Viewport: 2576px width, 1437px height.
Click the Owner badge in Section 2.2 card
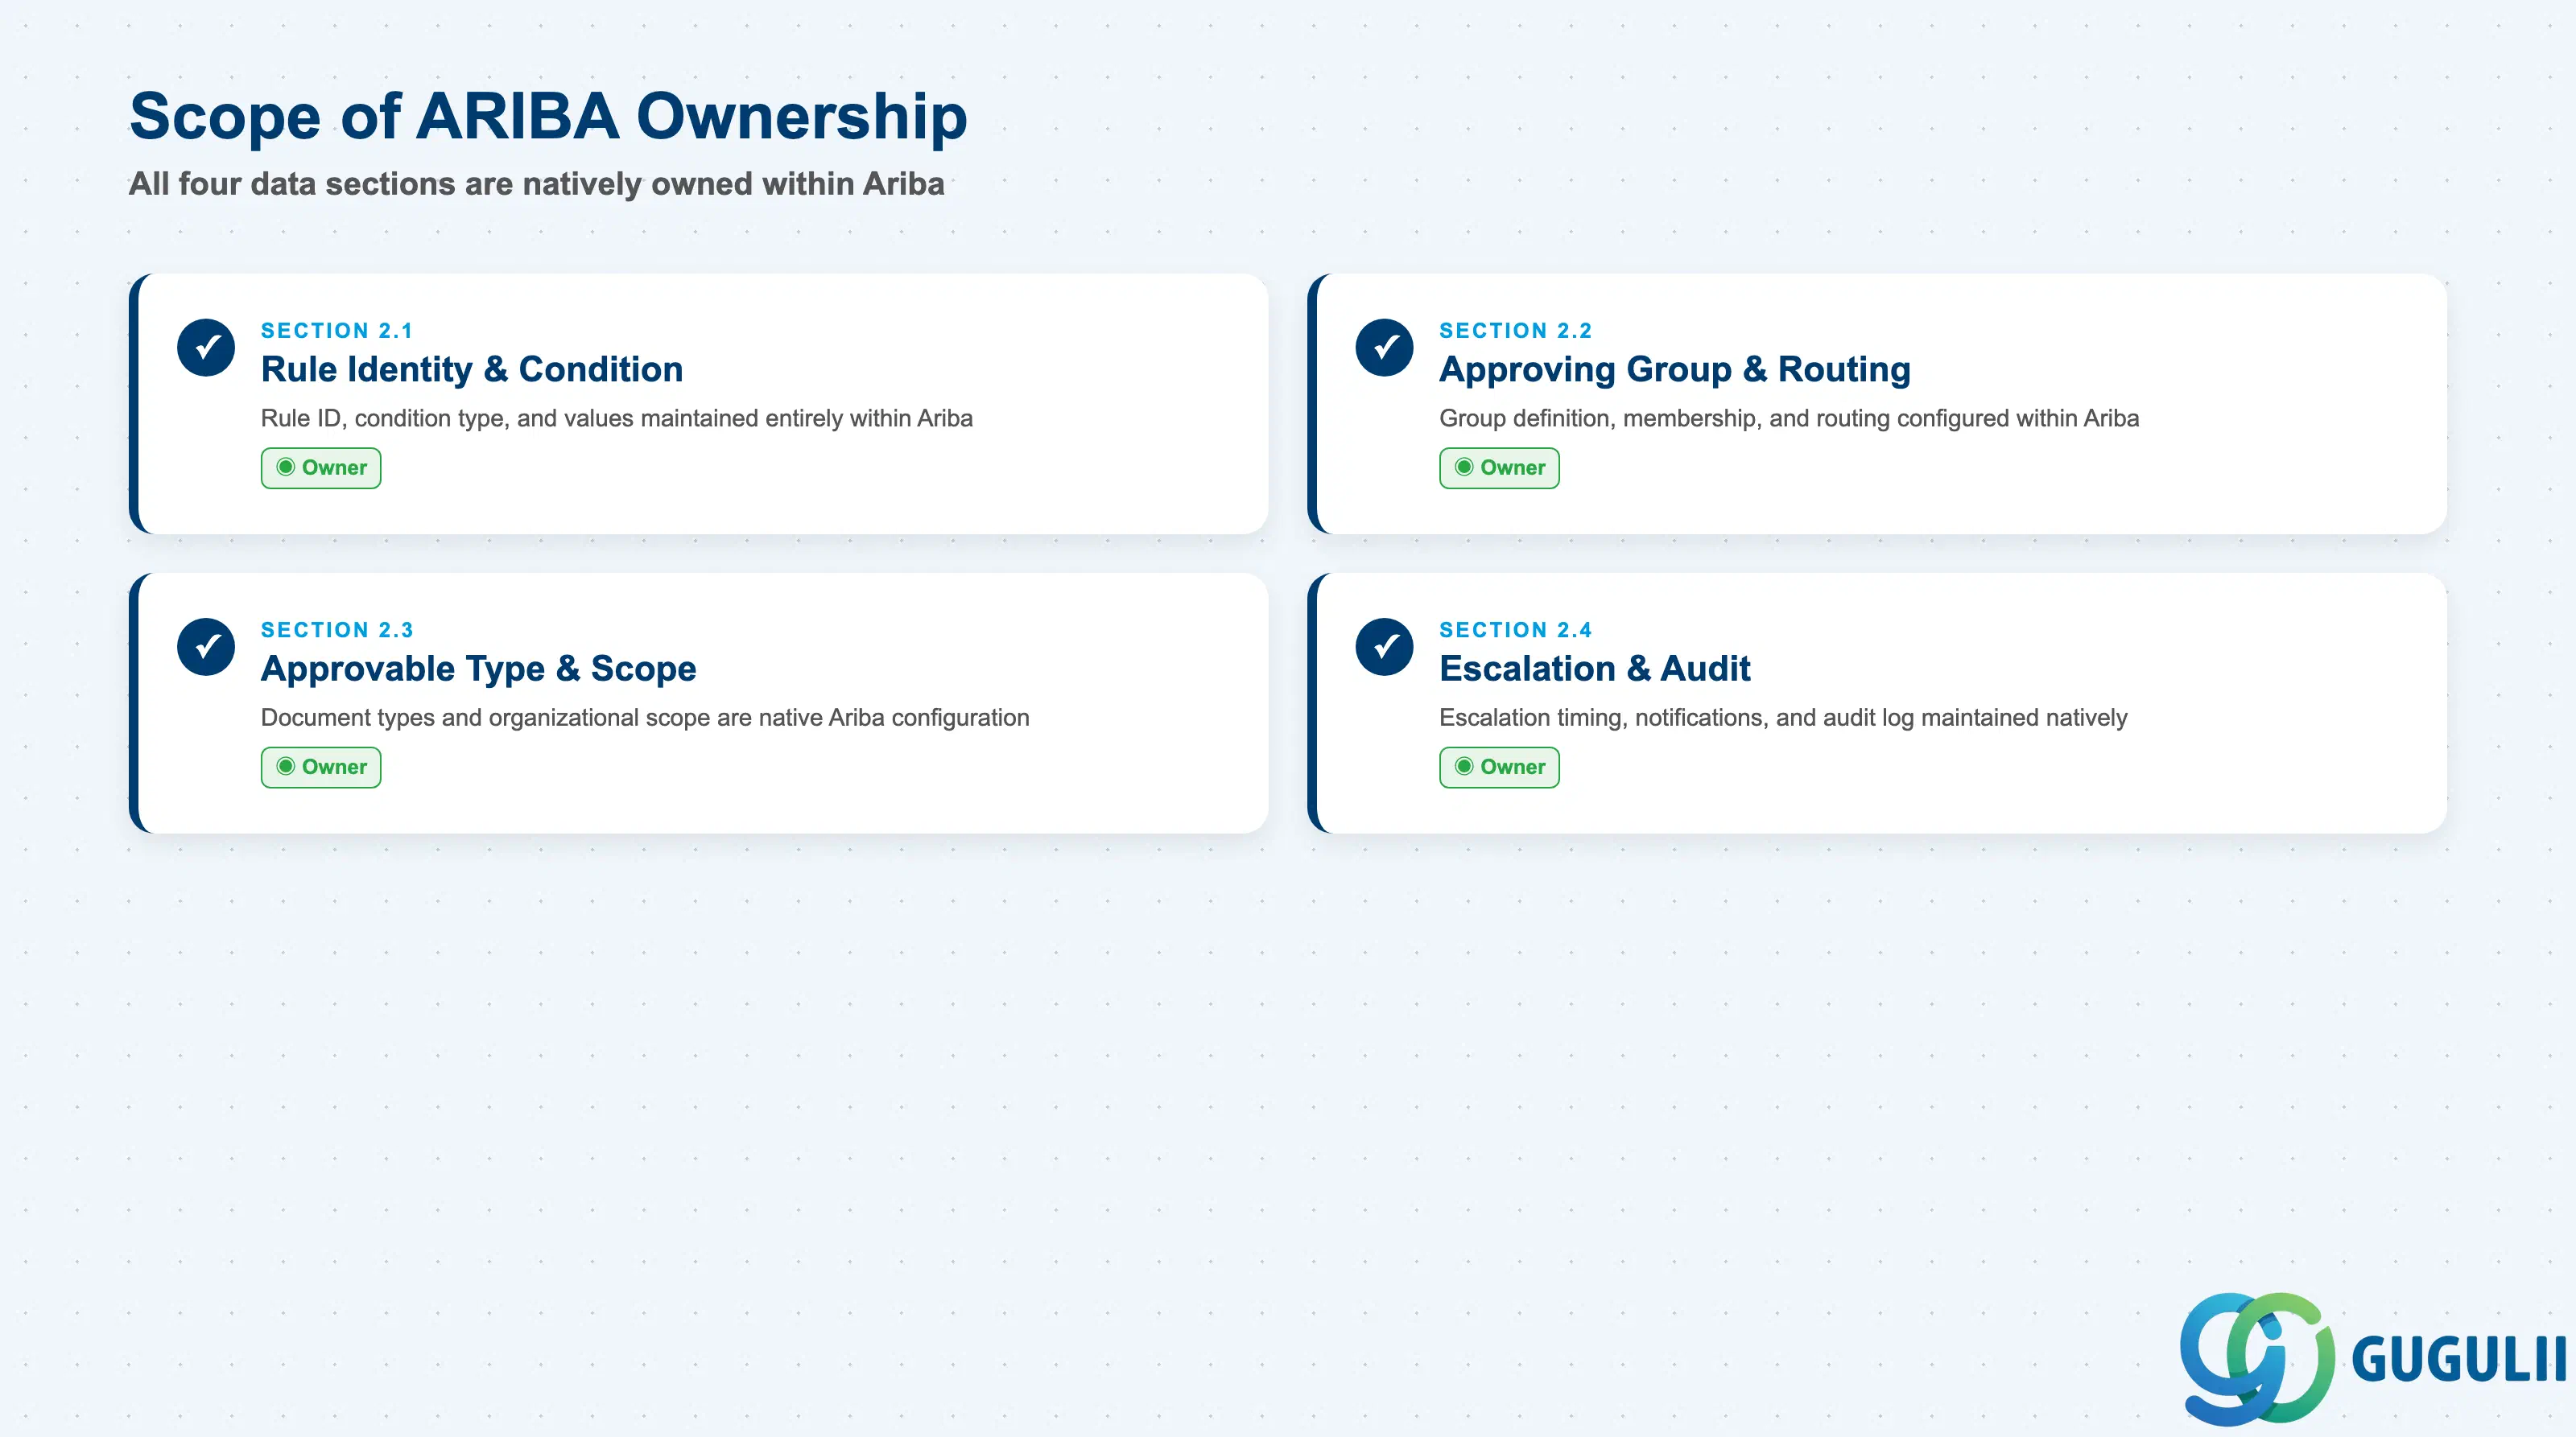[x=1499, y=467]
